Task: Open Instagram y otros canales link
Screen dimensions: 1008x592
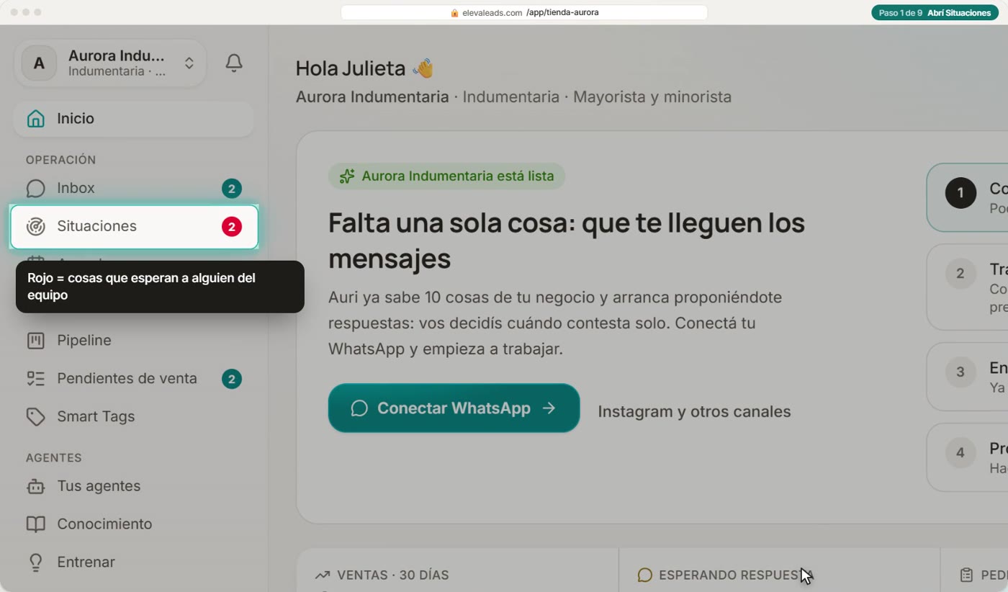Action: coord(694,412)
